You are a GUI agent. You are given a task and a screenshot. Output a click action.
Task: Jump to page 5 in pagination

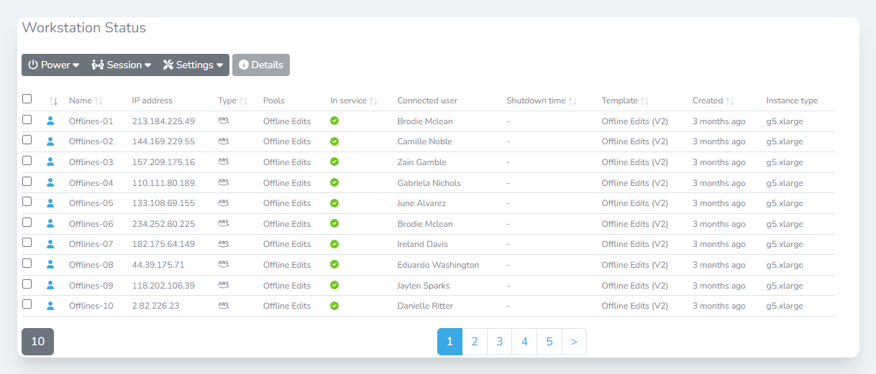(x=549, y=342)
